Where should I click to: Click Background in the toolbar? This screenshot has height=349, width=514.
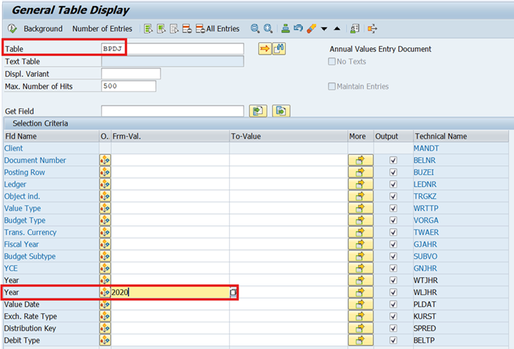[42, 29]
